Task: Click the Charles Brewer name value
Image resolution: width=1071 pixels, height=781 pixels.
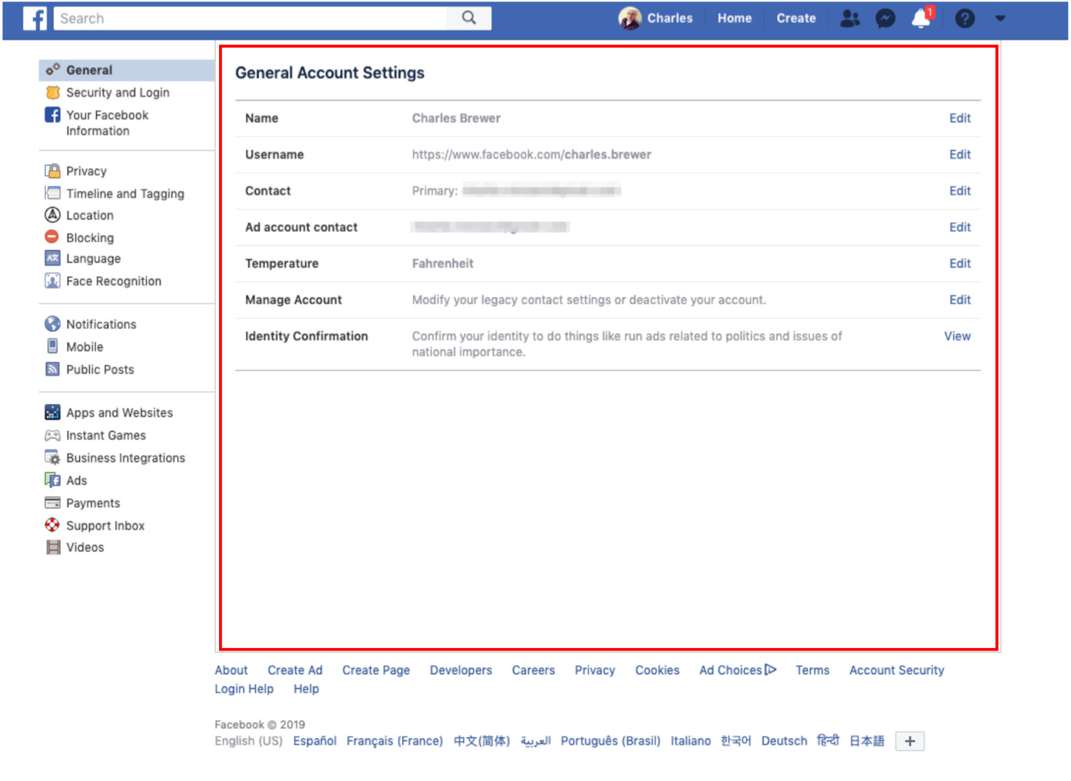Action: (456, 118)
